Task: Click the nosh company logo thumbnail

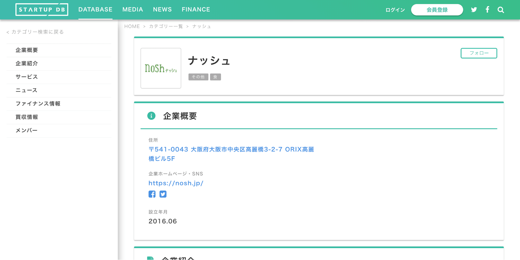Action: pyautogui.click(x=161, y=68)
